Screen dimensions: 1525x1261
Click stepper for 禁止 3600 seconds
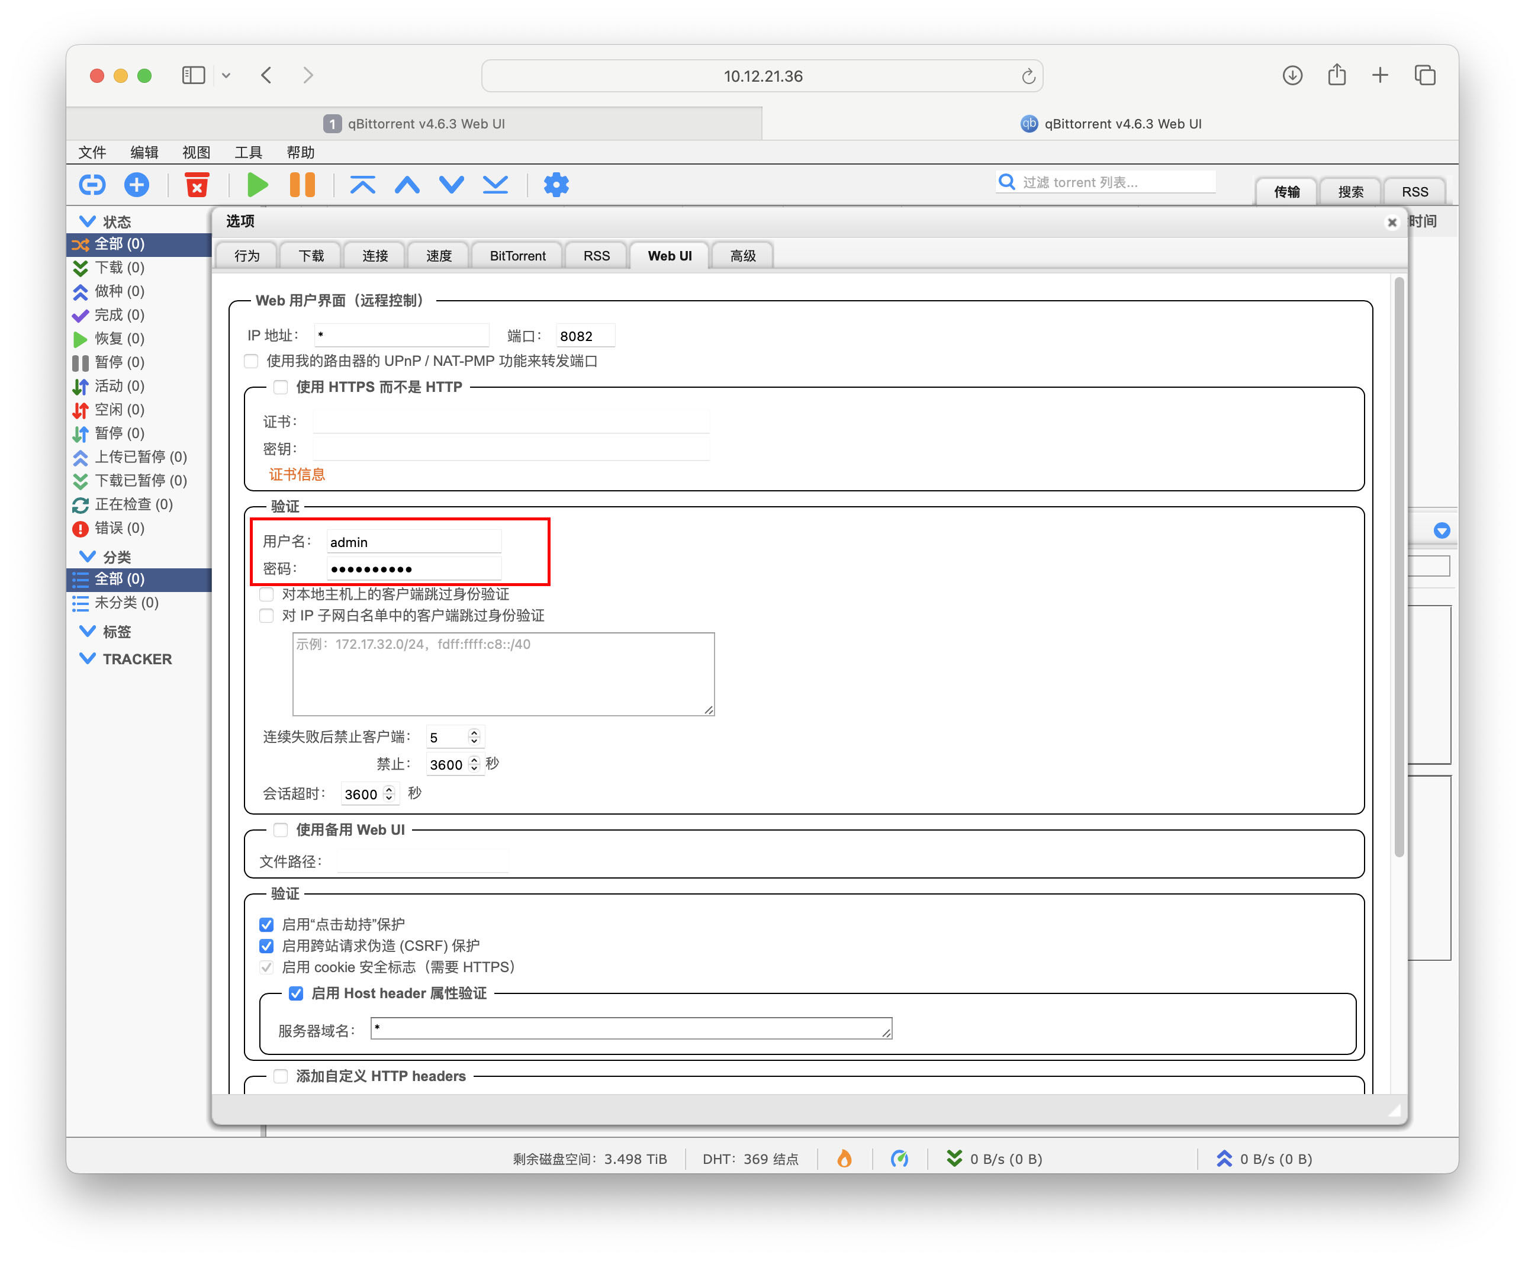tap(474, 764)
